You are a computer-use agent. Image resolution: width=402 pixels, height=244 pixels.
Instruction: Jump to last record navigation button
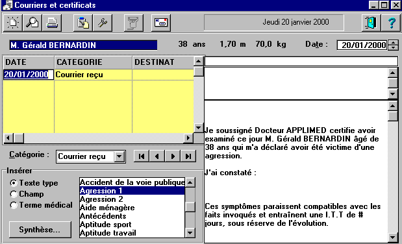(188, 156)
